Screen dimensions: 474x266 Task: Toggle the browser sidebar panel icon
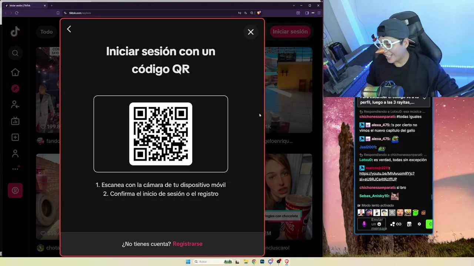click(x=307, y=13)
